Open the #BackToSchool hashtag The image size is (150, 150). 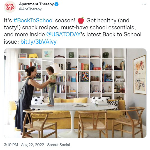point(33,20)
